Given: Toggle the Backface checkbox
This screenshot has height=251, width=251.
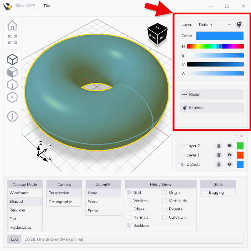Looking at the screenshot, I should coord(129,225).
